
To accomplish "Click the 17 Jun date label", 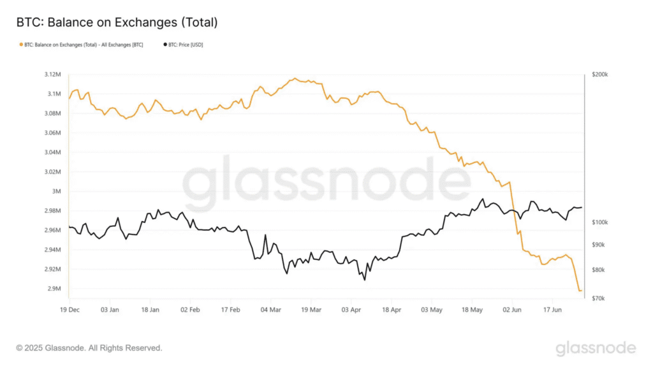I will (552, 309).
